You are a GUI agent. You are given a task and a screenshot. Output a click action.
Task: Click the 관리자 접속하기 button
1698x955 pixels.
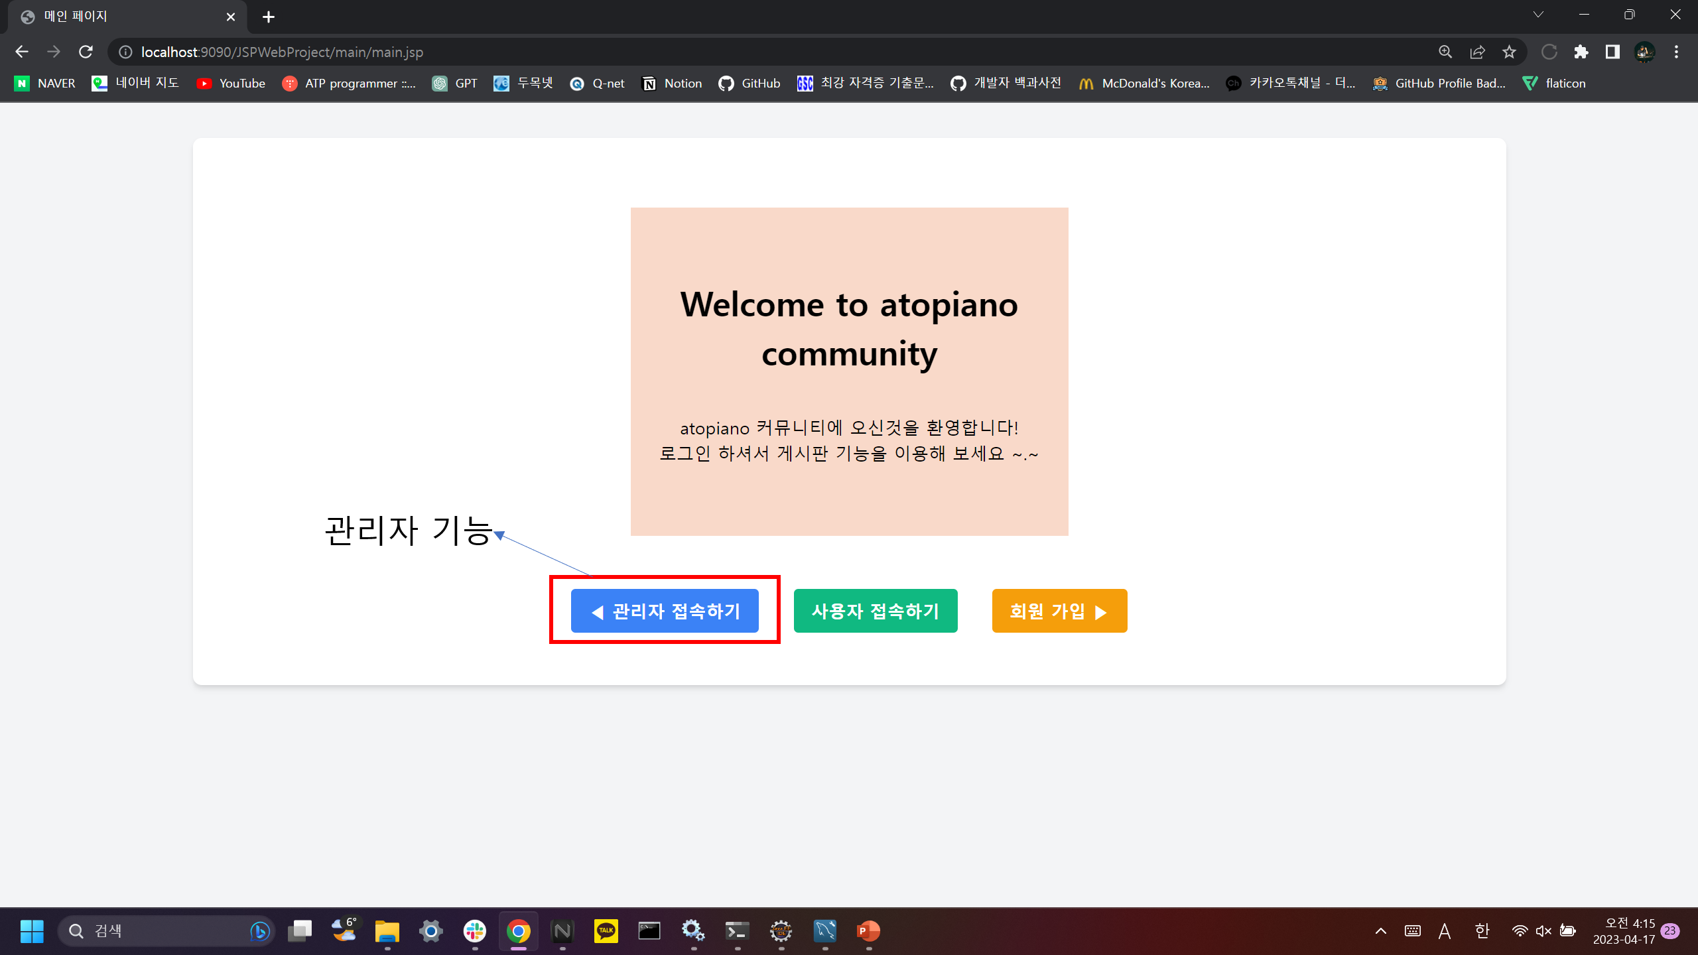[x=665, y=611]
